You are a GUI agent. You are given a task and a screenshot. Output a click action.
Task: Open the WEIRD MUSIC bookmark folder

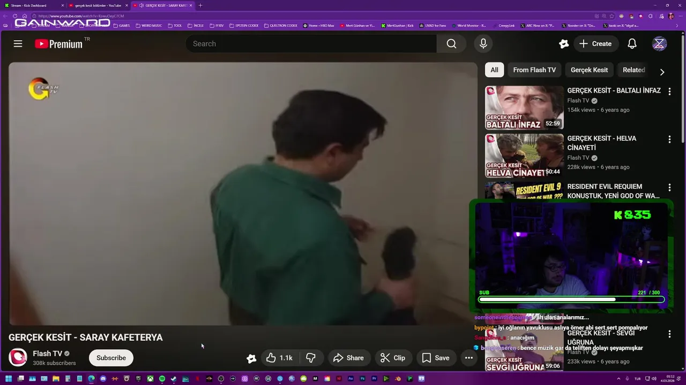pyautogui.click(x=148, y=25)
